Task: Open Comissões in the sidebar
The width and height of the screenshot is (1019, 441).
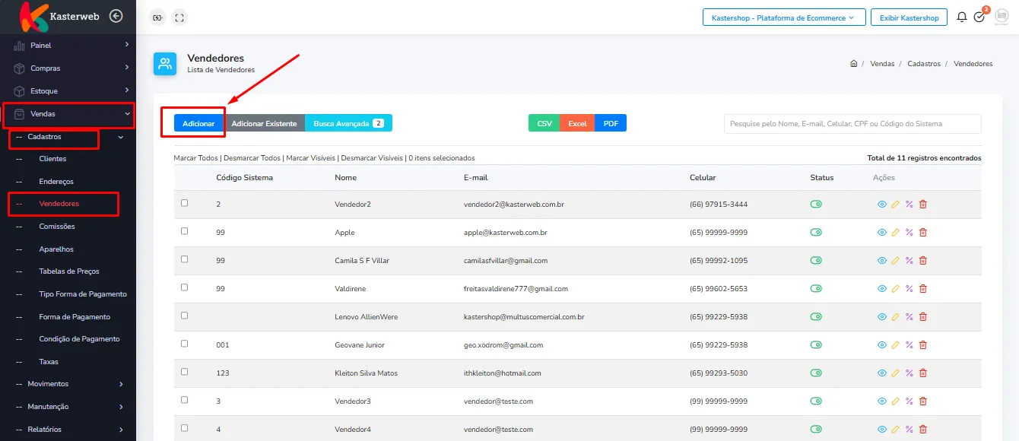Action: coord(57,227)
